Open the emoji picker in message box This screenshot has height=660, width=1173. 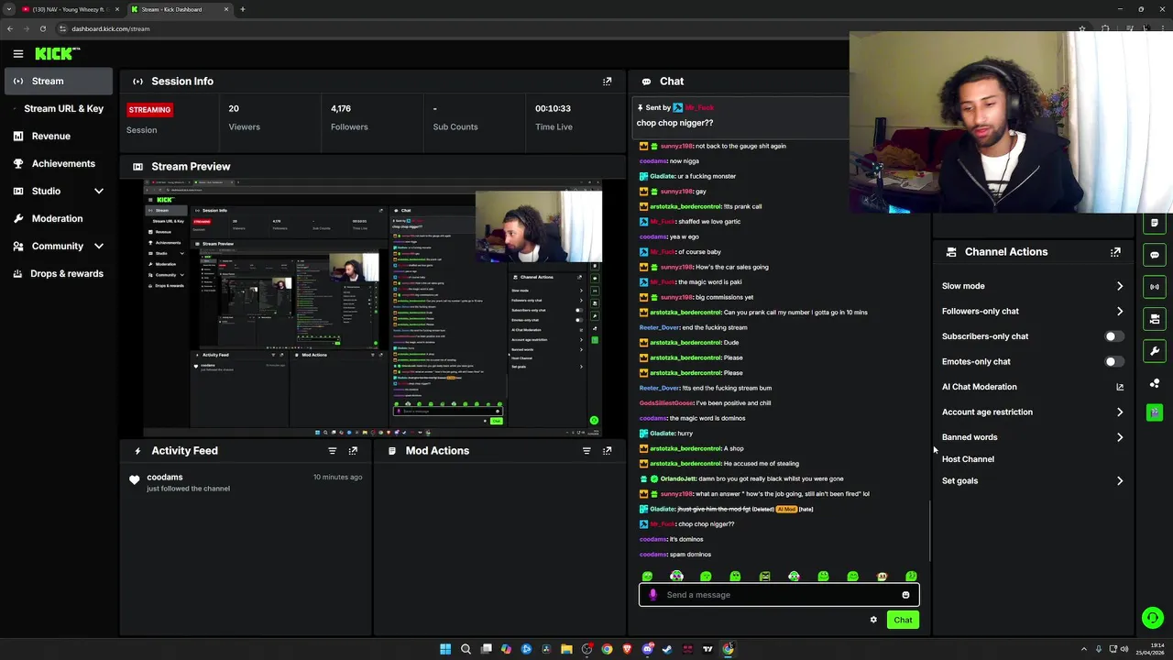[x=905, y=595]
